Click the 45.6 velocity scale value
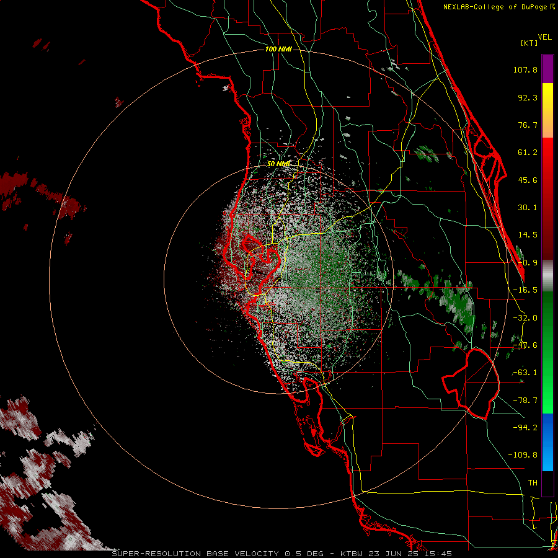Viewport: 558px width, 558px height. [x=528, y=180]
